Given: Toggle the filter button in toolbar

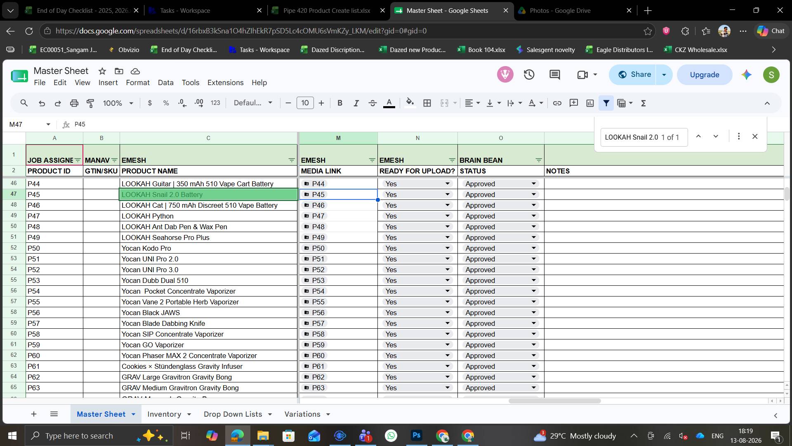Looking at the screenshot, I should 606,103.
